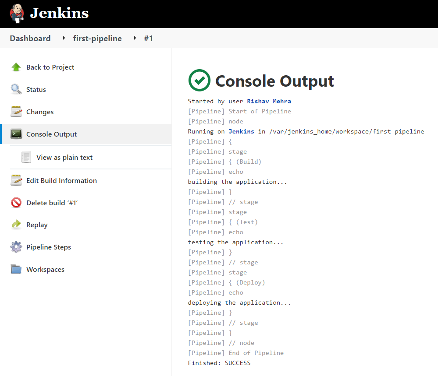Click the red Delete build icon

(16, 203)
